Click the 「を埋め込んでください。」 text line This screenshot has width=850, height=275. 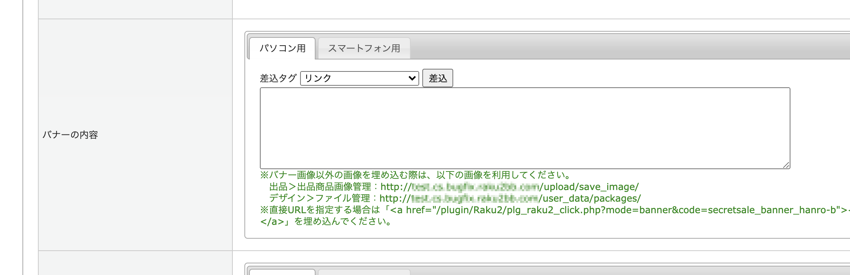[326, 222]
